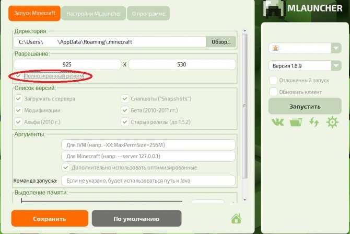Toggle Старые релизы (до 1.5.2) checkbox
Image resolution: width=350 pixels, height=234 pixels.
coord(125,122)
